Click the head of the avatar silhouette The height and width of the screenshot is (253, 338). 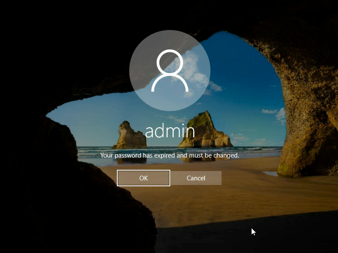(x=169, y=63)
